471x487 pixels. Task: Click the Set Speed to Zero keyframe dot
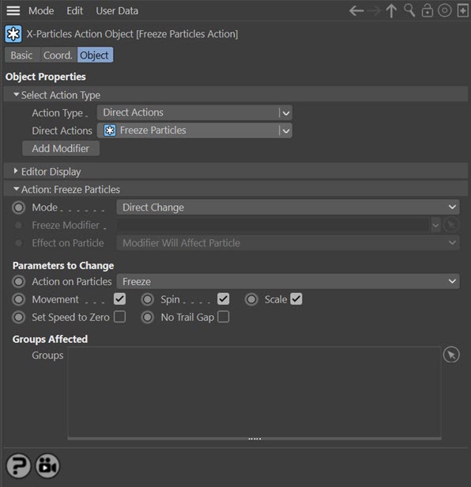point(19,318)
